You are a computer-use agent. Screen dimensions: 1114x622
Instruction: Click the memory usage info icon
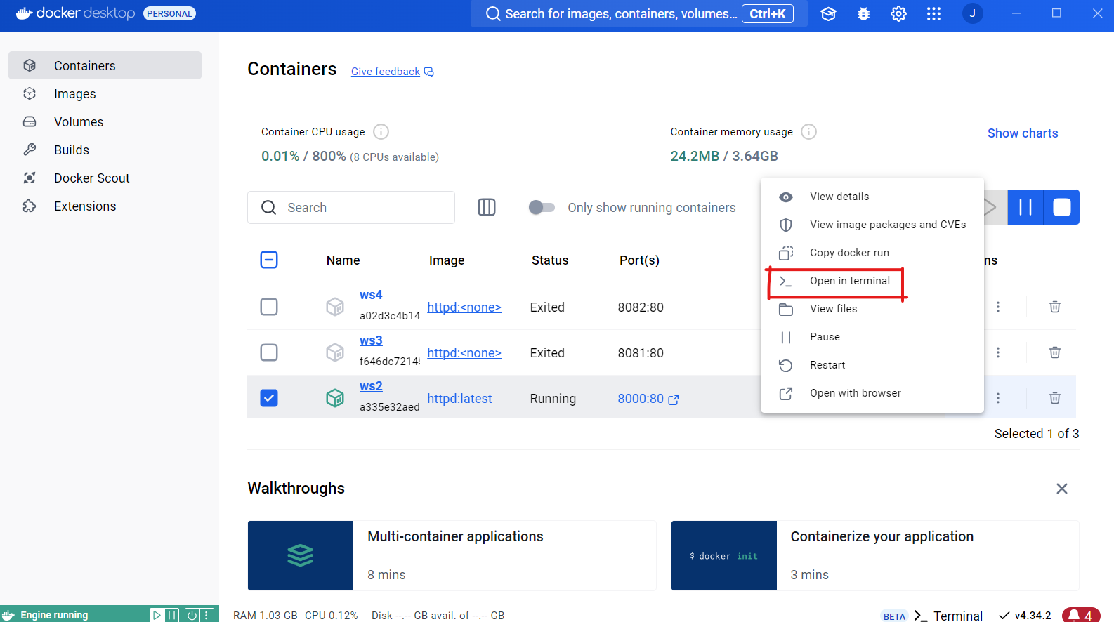(x=808, y=131)
